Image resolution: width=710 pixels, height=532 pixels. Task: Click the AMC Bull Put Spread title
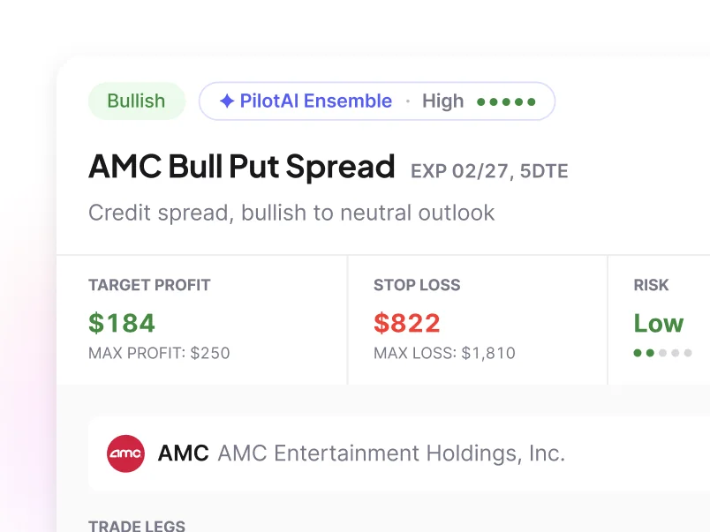coord(242,167)
